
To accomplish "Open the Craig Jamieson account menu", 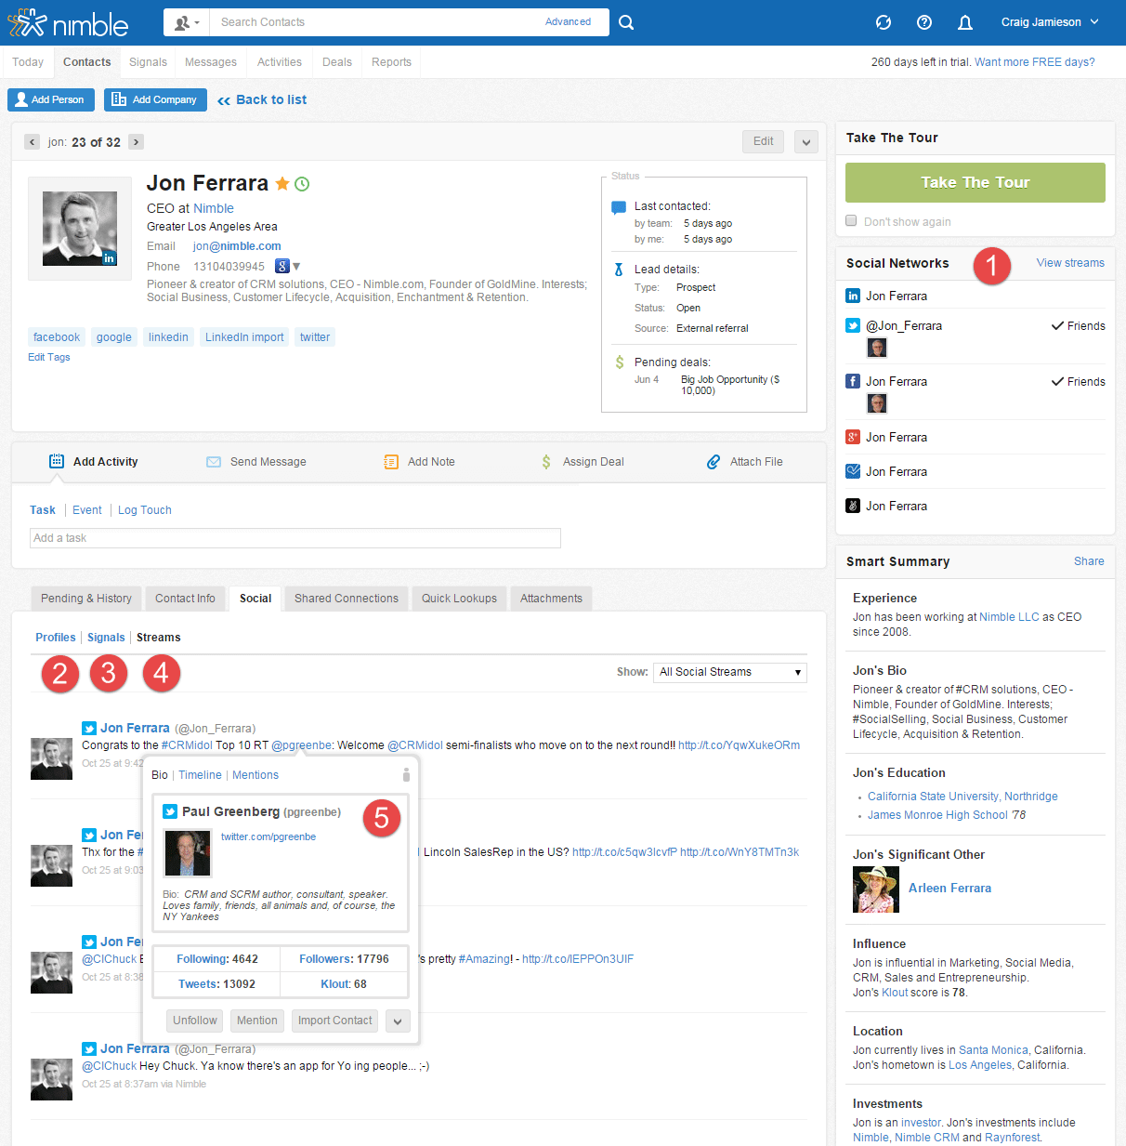I will (x=1050, y=22).
